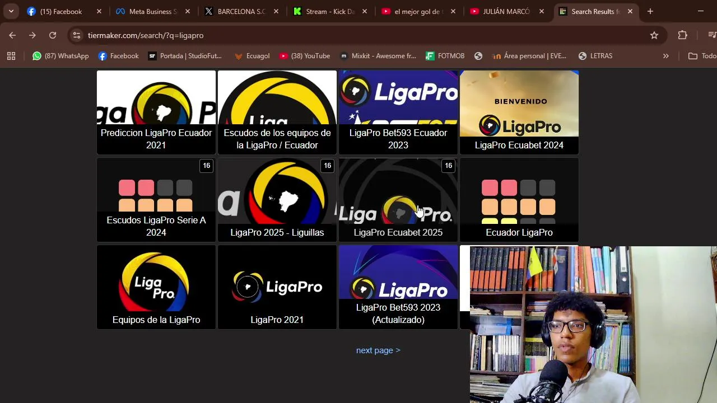Open the site information icon in address bar

click(x=77, y=35)
